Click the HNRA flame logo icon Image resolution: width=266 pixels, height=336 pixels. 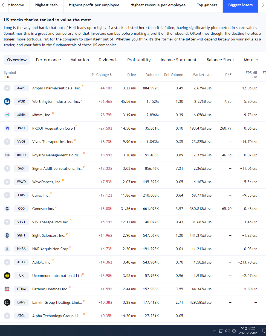[7, 249]
